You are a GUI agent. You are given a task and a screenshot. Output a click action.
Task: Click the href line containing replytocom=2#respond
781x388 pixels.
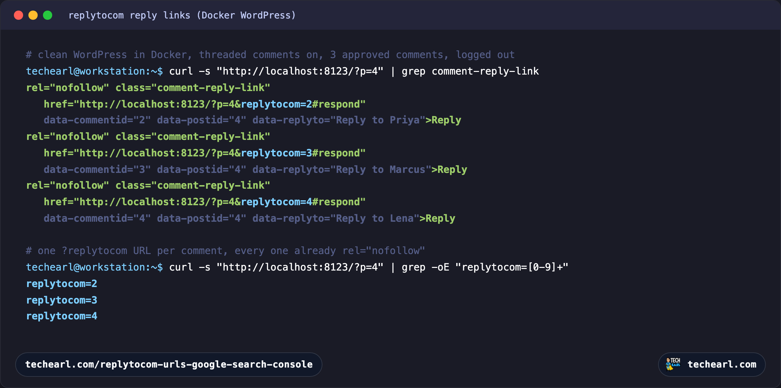pos(205,104)
